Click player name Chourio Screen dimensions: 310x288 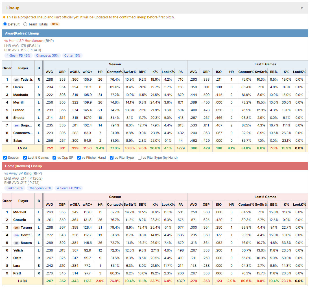point(19,220)
